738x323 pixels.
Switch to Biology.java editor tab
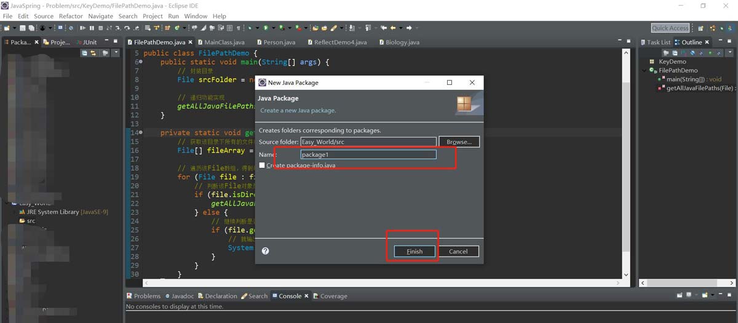pyautogui.click(x=399, y=42)
